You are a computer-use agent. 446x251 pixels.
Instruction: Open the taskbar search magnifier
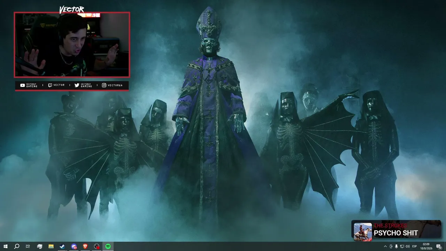coord(17,246)
